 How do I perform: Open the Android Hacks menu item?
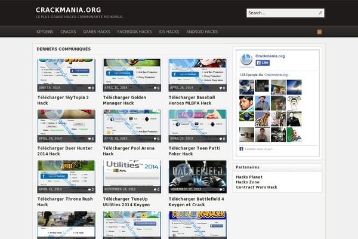[x=202, y=32]
